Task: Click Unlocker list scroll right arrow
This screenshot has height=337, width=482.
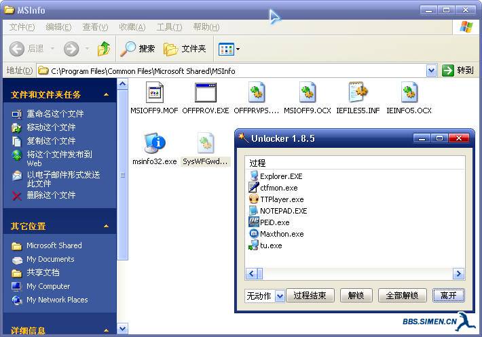Action: [459, 274]
